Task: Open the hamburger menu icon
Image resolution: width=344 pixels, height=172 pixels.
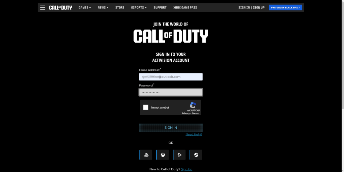Action: point(43,7)
